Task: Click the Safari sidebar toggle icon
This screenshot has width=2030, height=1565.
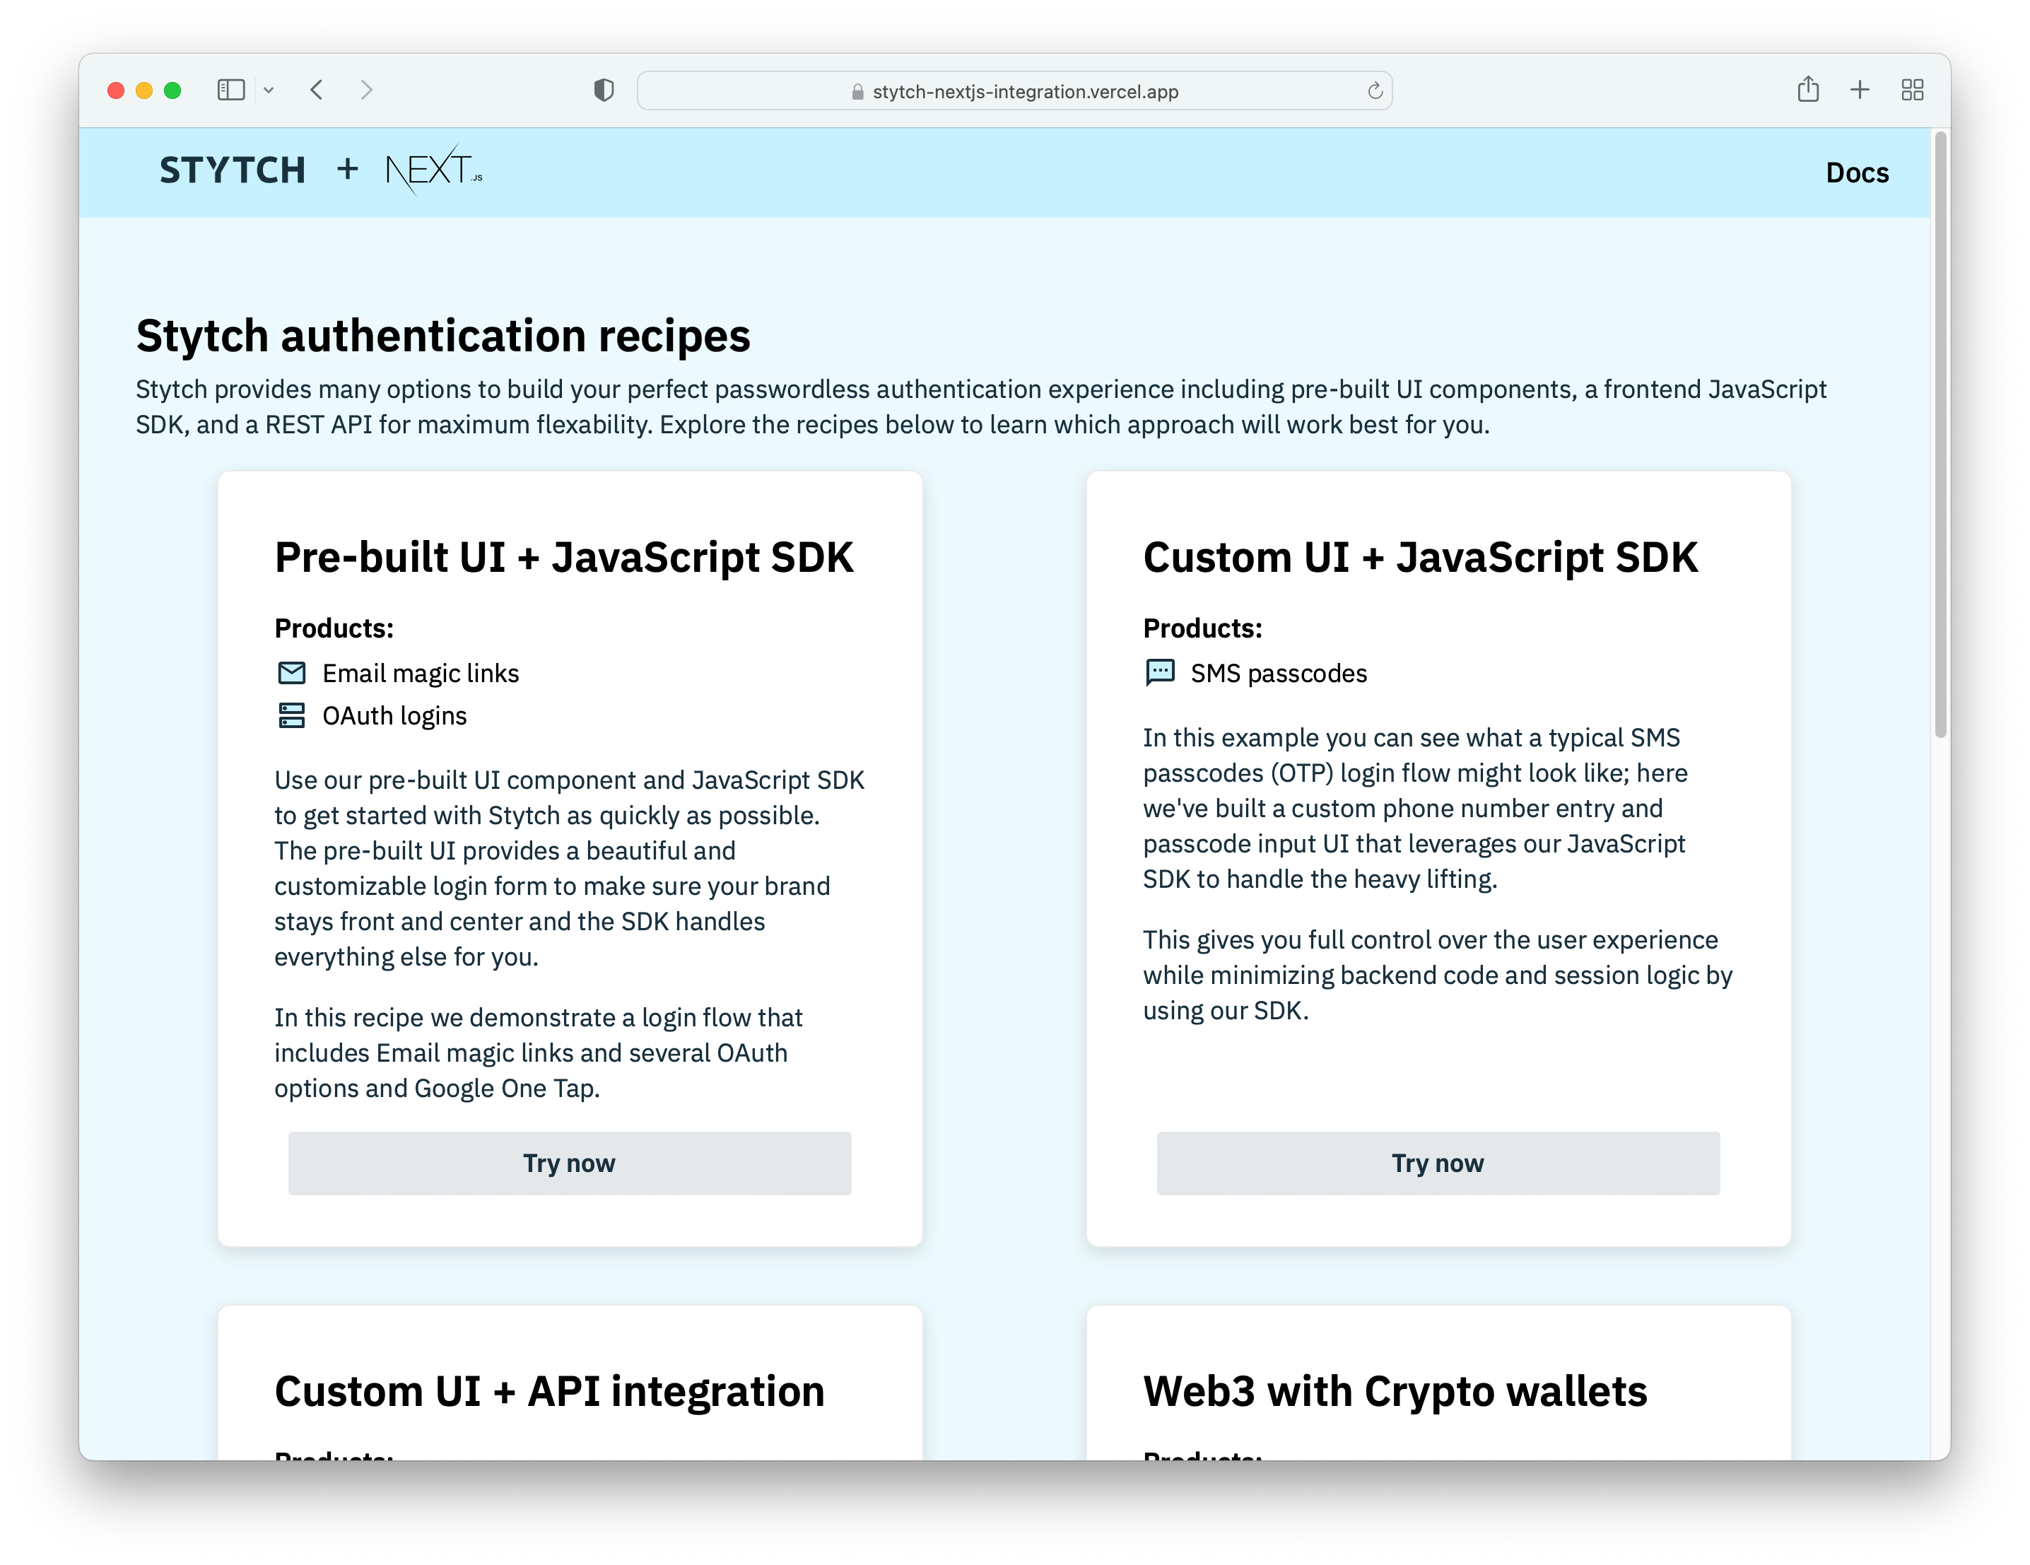Action: [230, 90]
